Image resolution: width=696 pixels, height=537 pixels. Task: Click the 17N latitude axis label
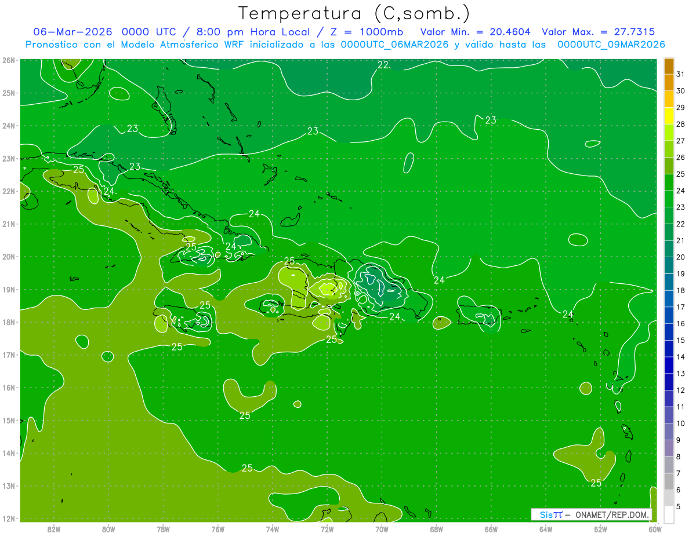click(x=9, y=355)
